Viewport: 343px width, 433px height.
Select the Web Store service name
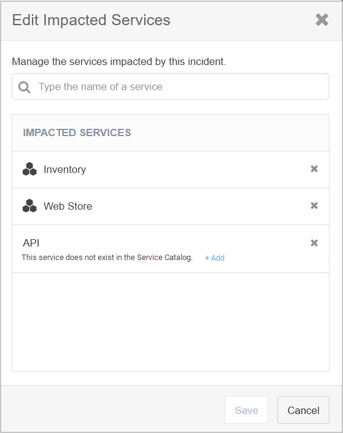click(x=68, y=206)
